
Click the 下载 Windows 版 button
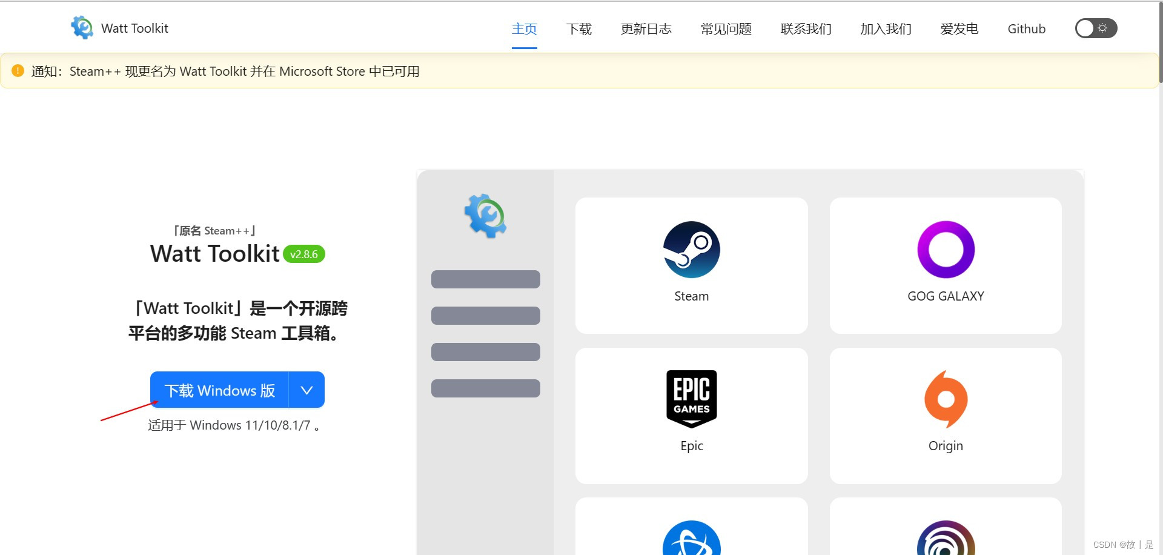219,390
